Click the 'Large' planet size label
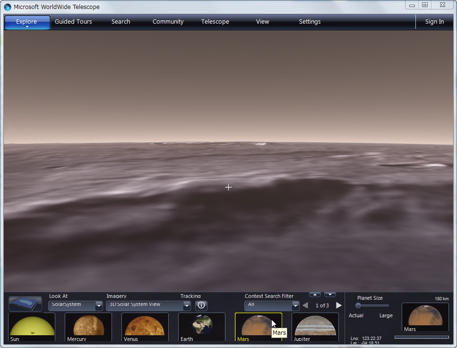This screenshot has width=457, height=348. pyautogui.click(x=386, y=315)
